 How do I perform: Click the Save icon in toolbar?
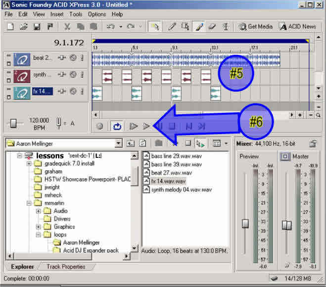pos(37,26)
